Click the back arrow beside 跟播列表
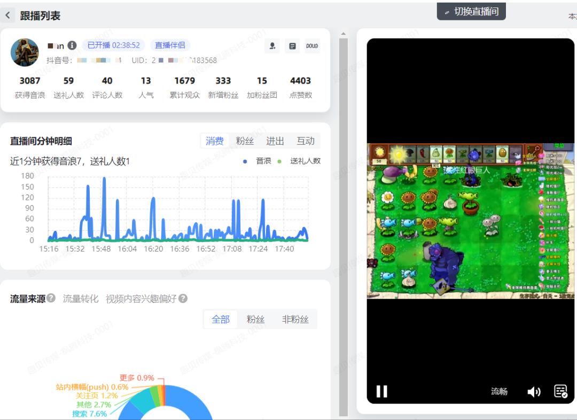 8,15
